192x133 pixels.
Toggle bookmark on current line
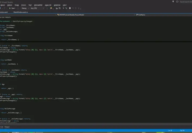point(70,8)
